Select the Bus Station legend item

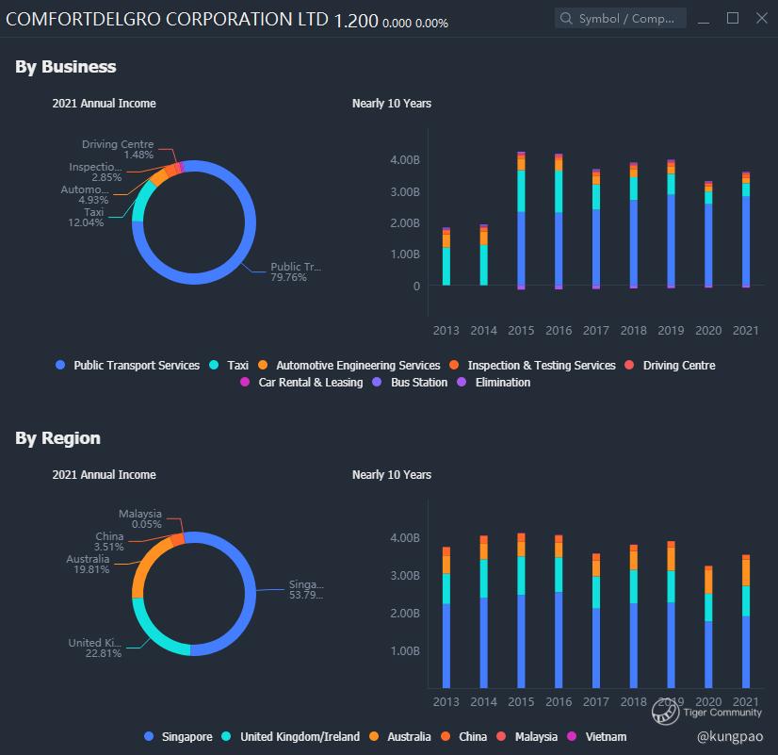coord(410,383)
